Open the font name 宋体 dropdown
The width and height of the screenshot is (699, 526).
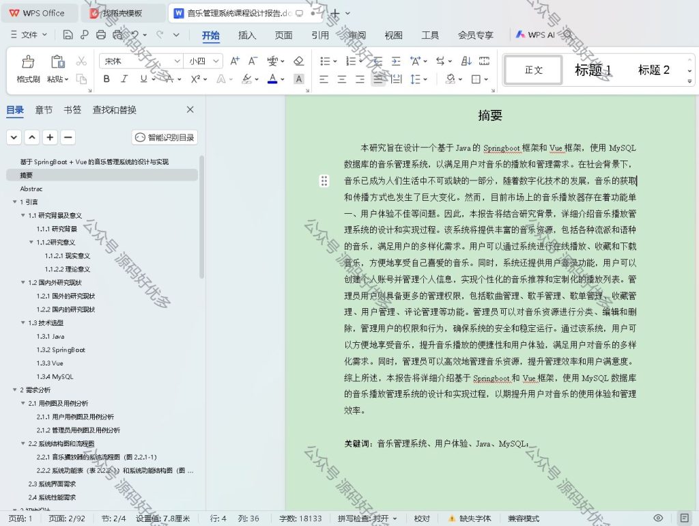(177, 61)
